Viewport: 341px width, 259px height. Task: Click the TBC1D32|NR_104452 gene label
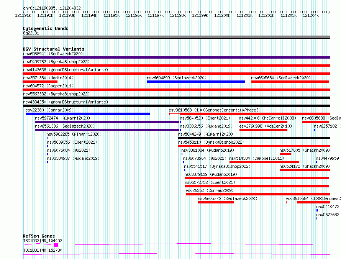click(x=43, y=241)
